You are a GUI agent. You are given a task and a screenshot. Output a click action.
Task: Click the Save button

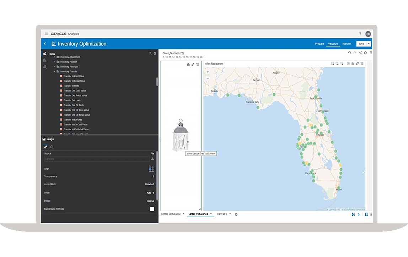(361, 44)
